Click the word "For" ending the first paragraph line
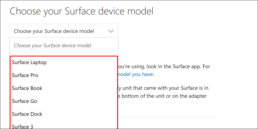258x129 pixels. (206, 67)
